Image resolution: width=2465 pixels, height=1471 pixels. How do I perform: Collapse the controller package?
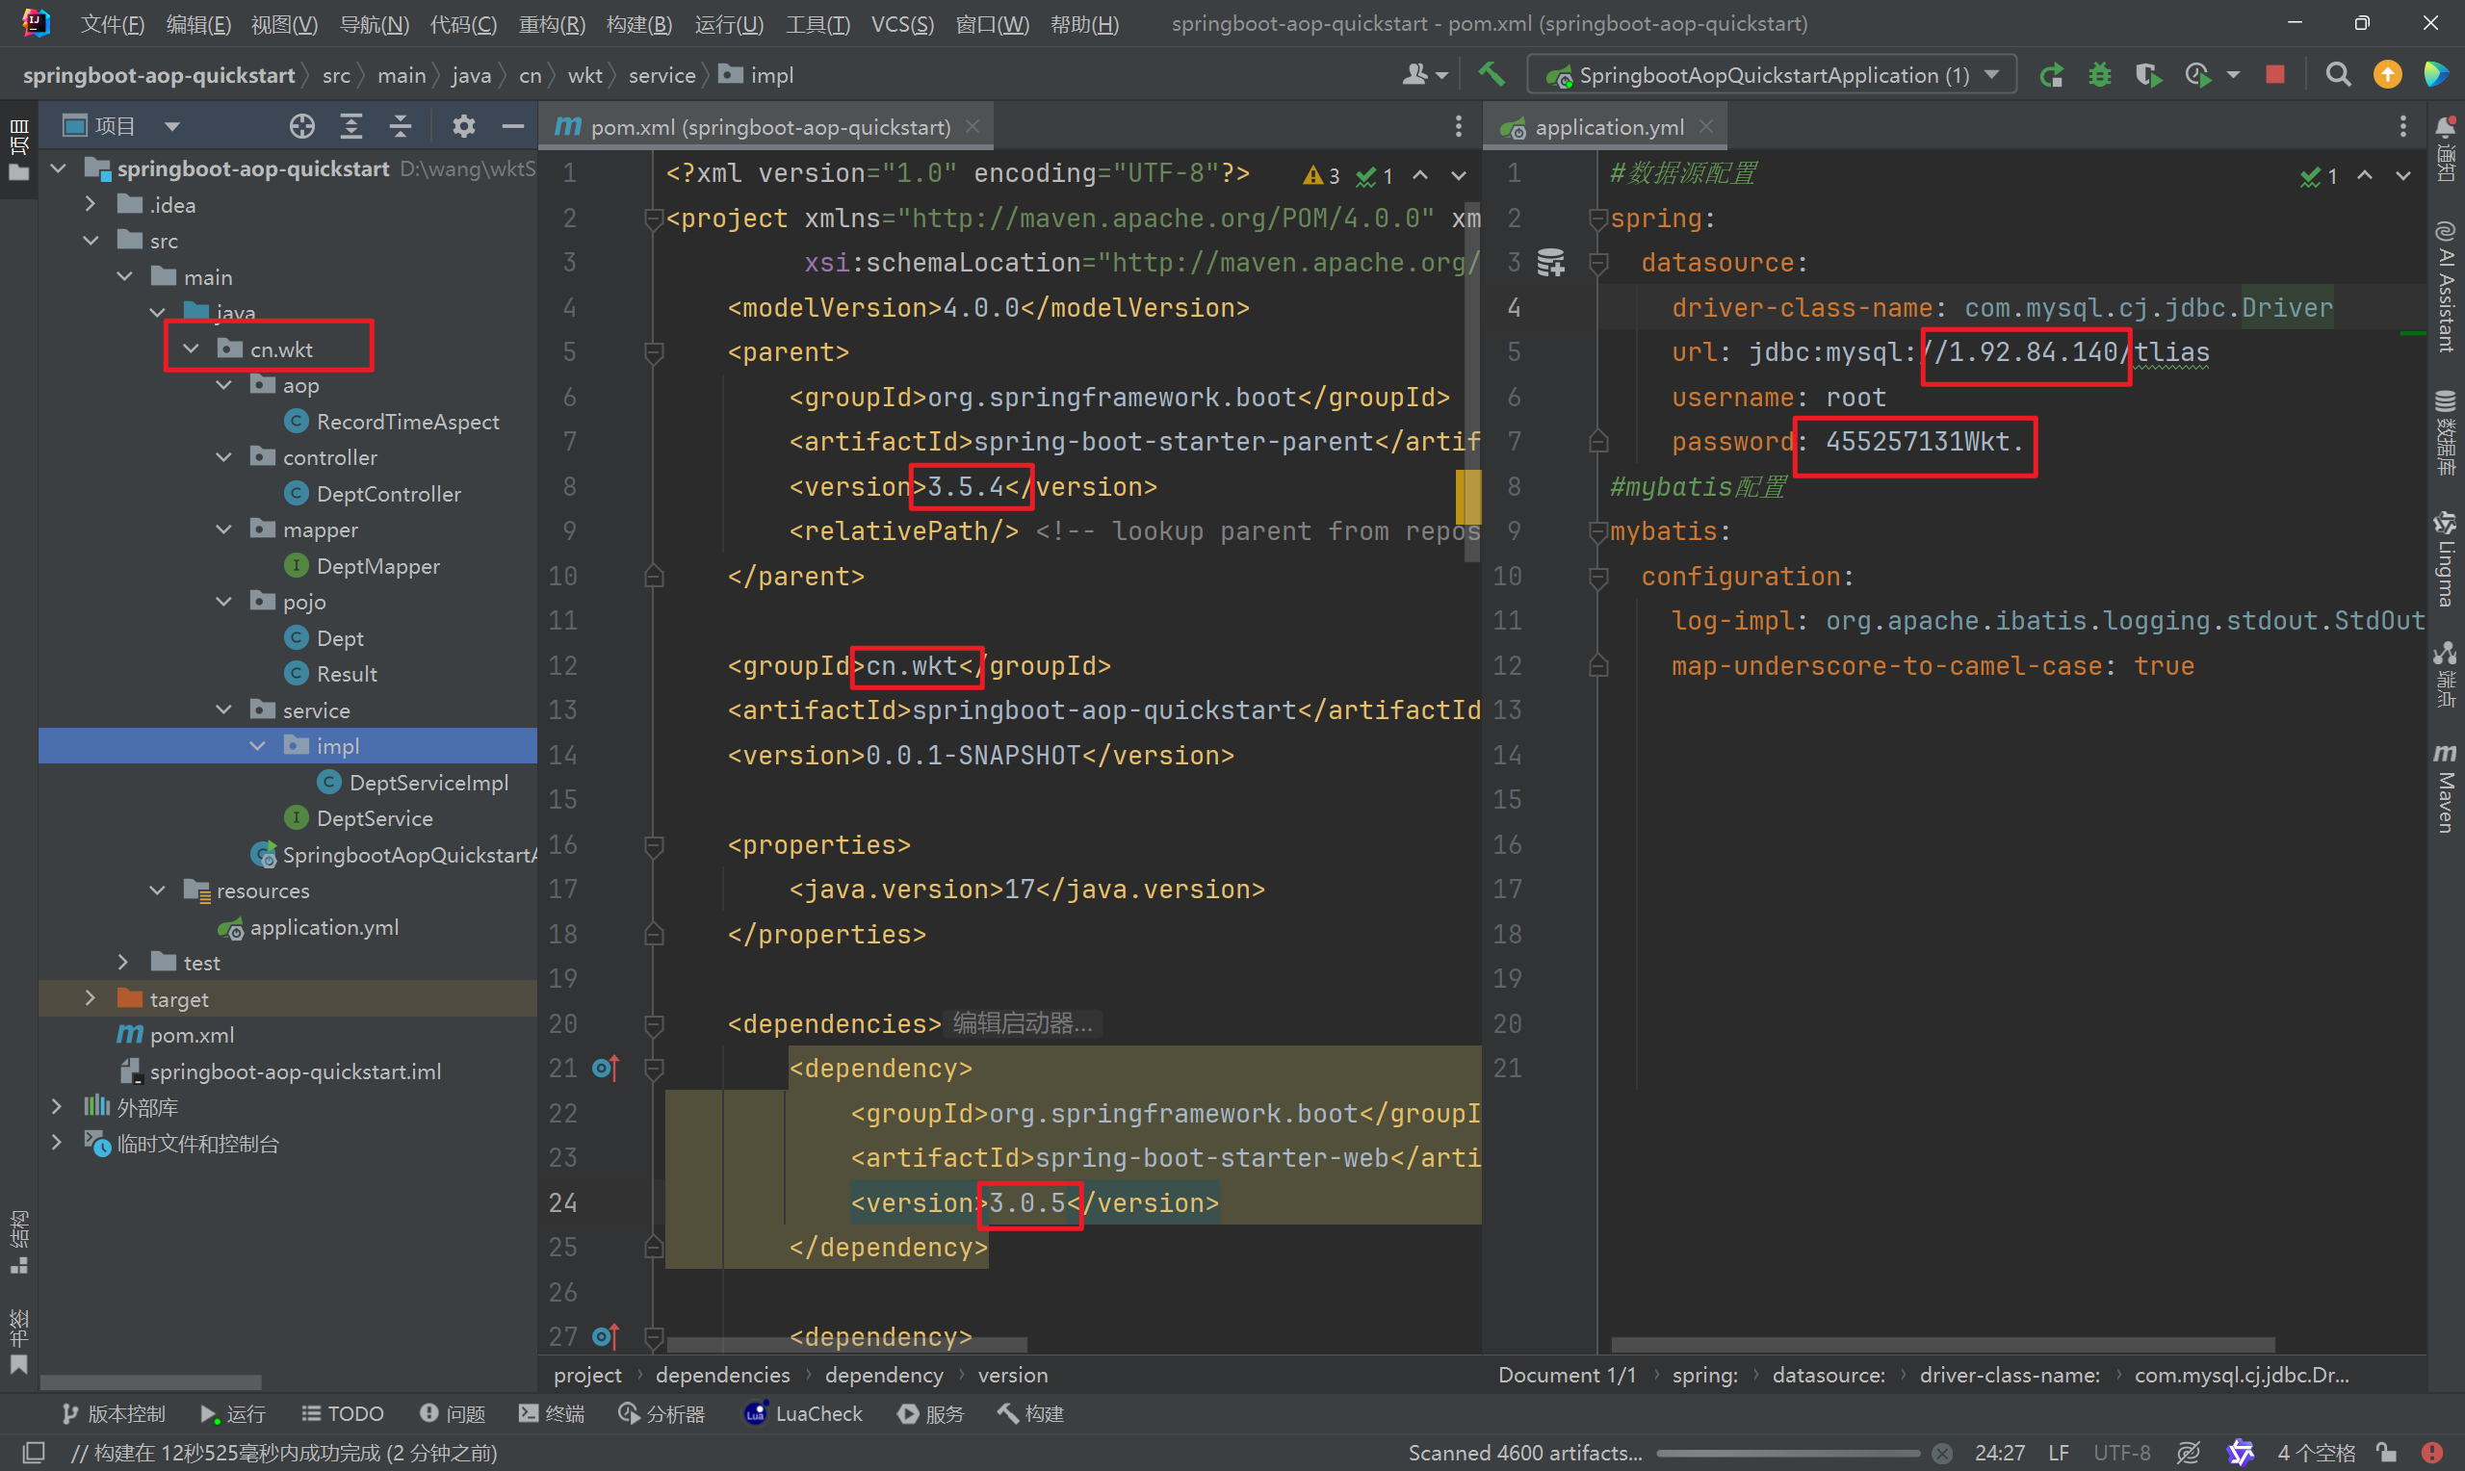click(x=224, y=457)
